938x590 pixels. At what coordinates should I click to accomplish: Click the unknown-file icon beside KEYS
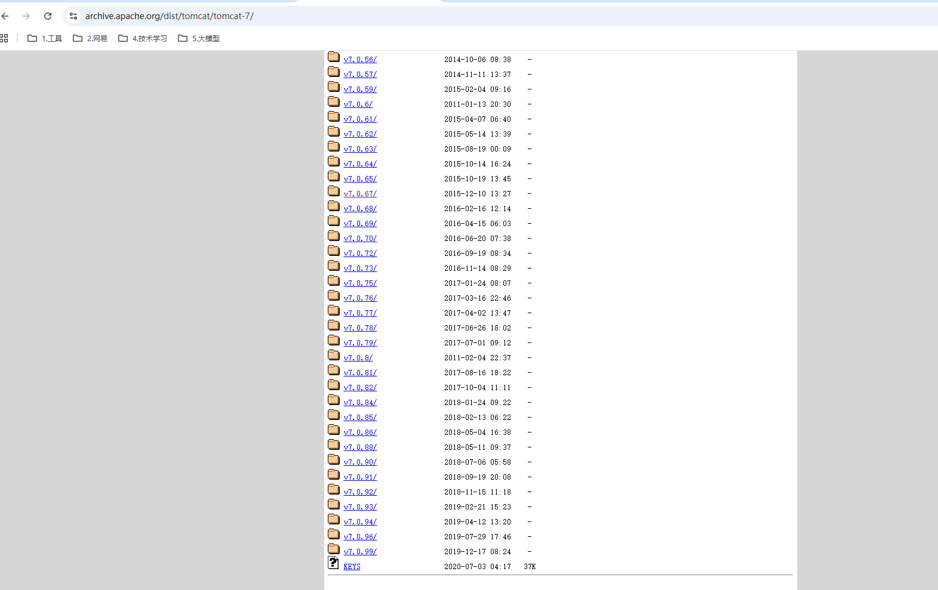click(333, 563)
